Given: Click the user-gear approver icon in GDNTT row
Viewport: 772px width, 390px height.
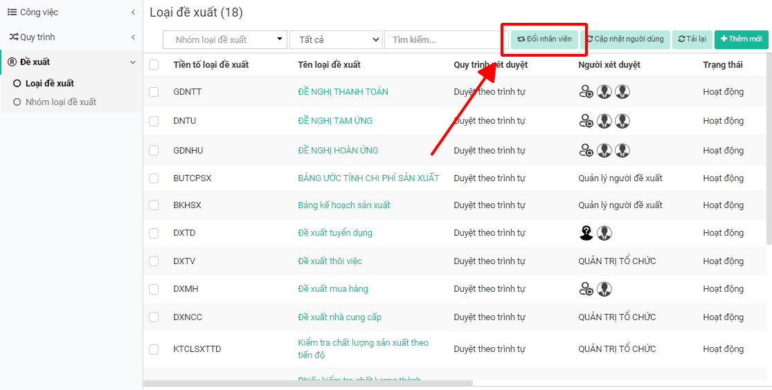Looking at the screenshot, I should tap(586, 92).
